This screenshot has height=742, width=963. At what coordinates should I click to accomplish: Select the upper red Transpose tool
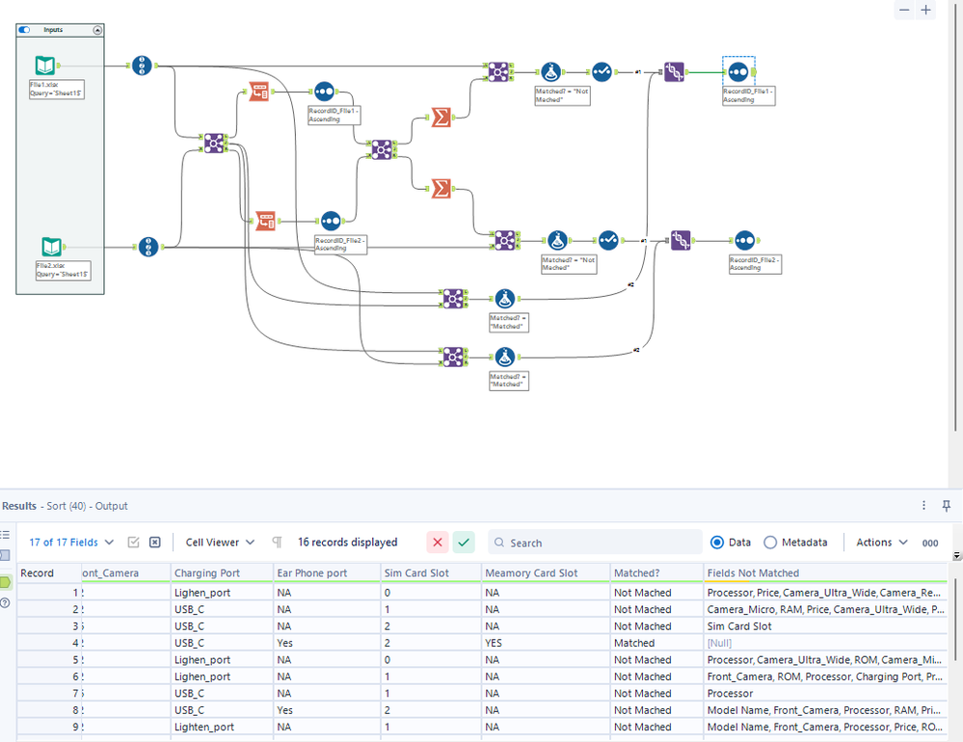click(x=259, y=92)
